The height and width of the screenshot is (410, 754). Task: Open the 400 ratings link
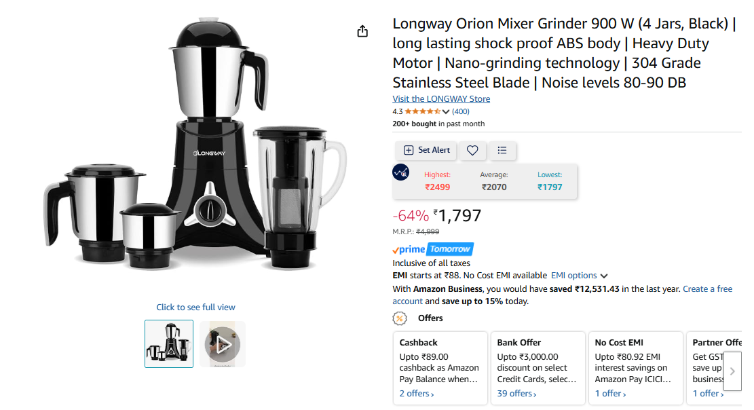[461, 111]
